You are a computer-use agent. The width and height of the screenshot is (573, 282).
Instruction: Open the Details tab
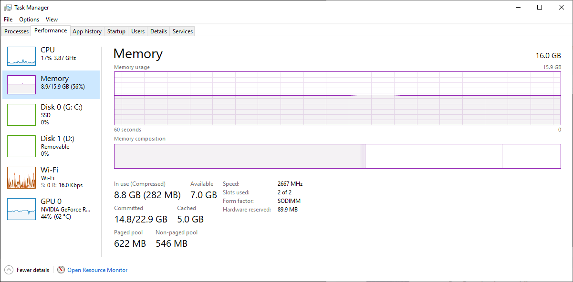pyautogui.click(x=158, y=31)
